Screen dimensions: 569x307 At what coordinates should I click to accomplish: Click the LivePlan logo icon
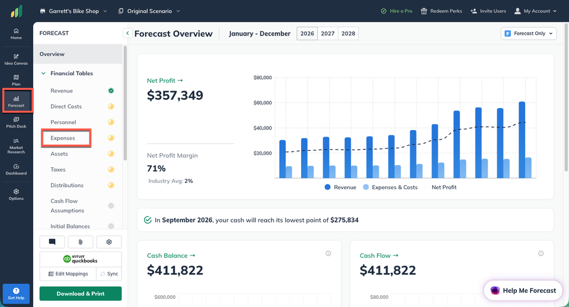17,11
